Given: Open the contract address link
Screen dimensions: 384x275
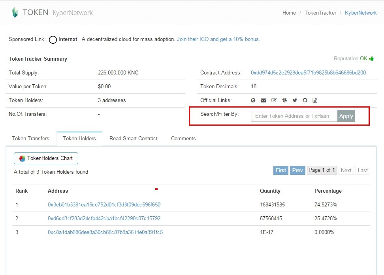Looking at the screenshot, I should [x=308, y=72].
